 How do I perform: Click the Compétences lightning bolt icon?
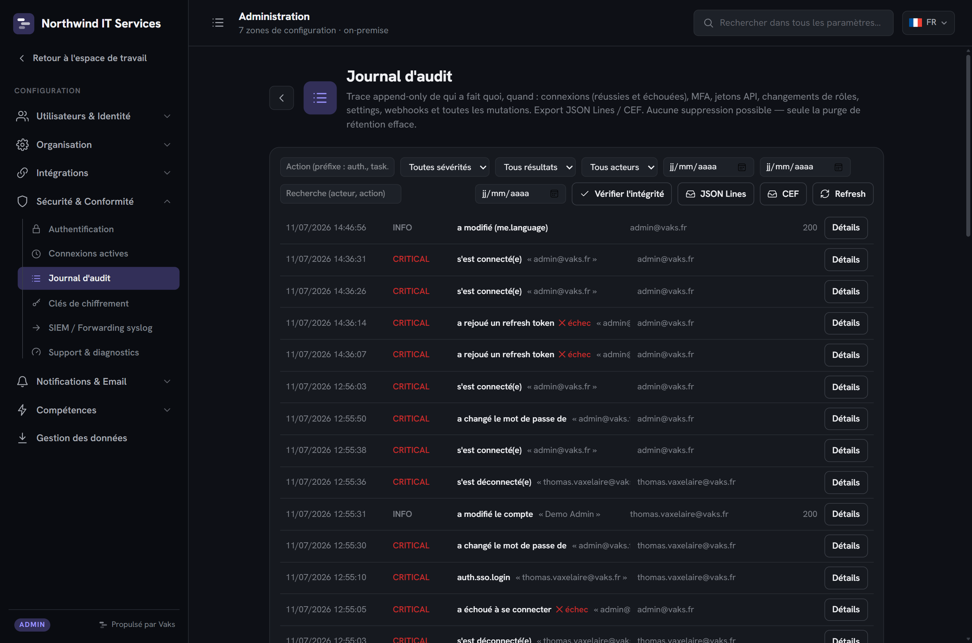pyautogui.click(x=23, y=410)
